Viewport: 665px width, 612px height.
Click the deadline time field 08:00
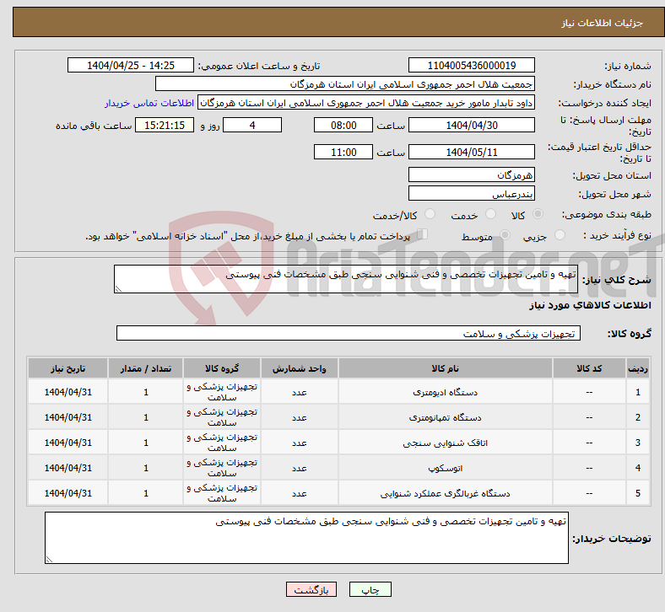[343, 125]
